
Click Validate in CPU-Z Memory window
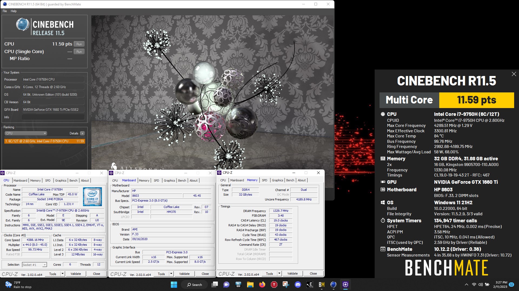pyautogui.click(x=292, y=273)
